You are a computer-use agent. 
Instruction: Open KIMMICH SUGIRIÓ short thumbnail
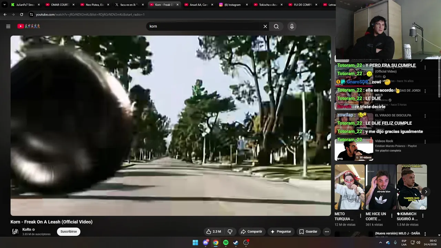[412, 187]
